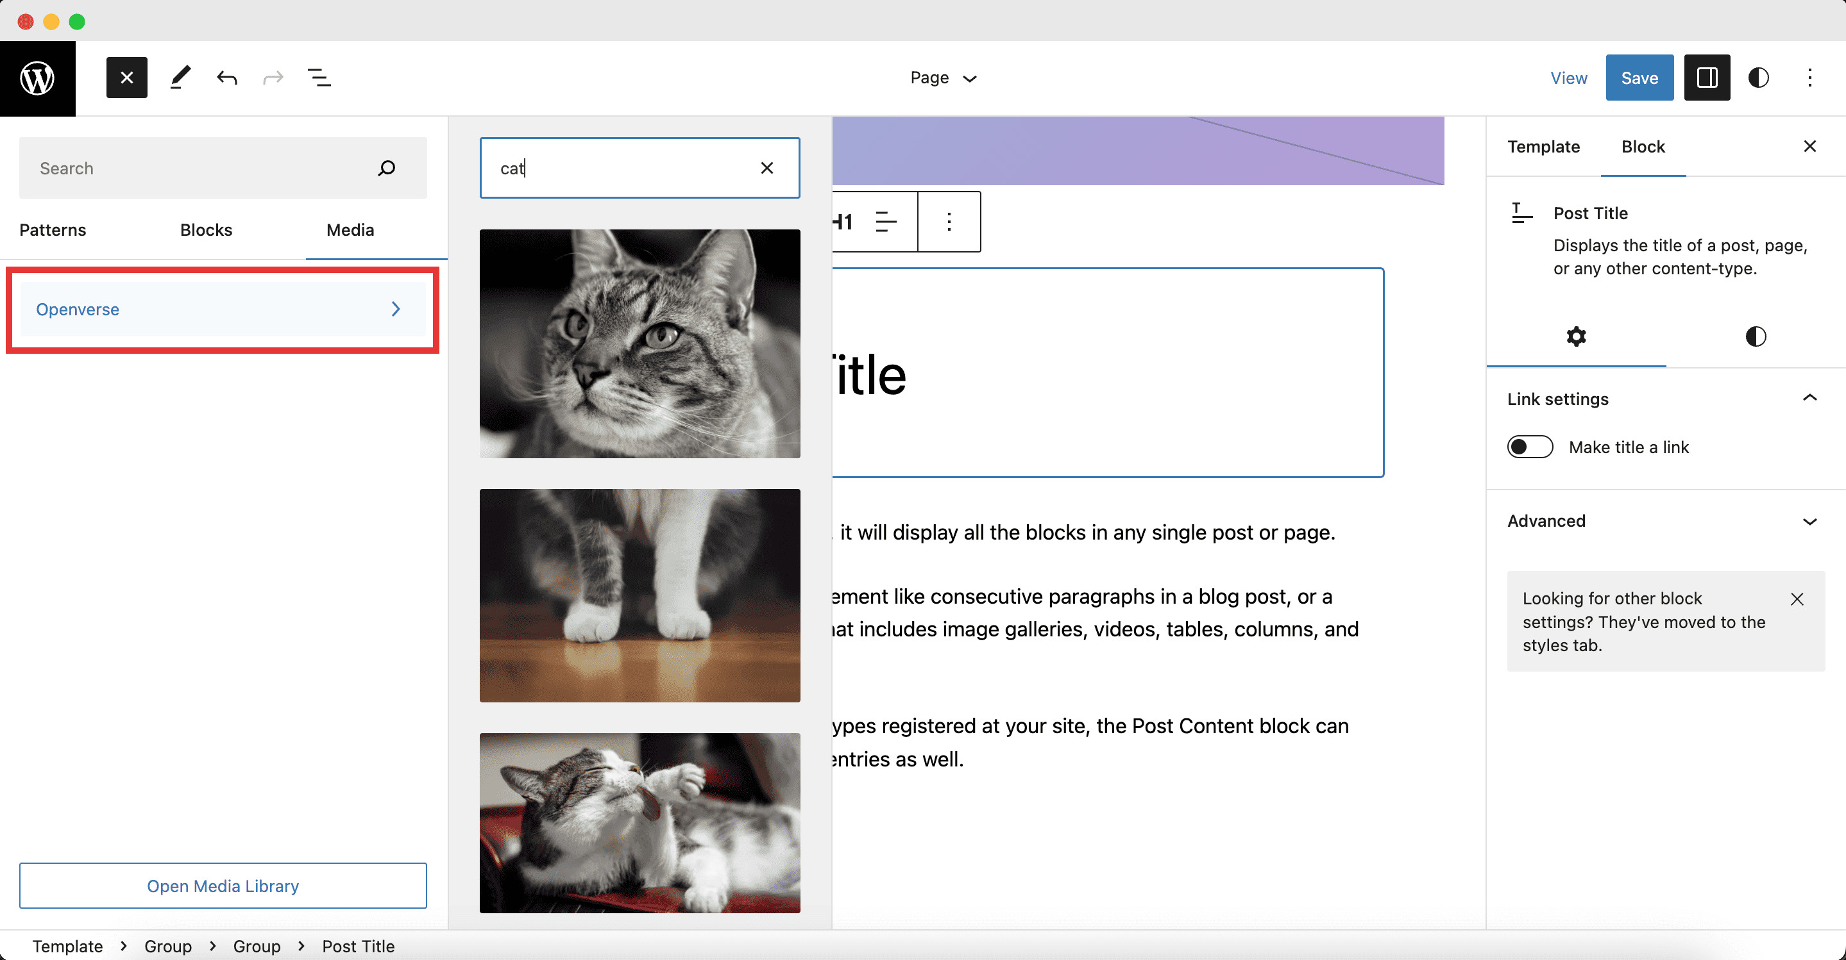Screen dimensions: 1846x960
Task: Redo the last undone change
Action: (273, 78)
